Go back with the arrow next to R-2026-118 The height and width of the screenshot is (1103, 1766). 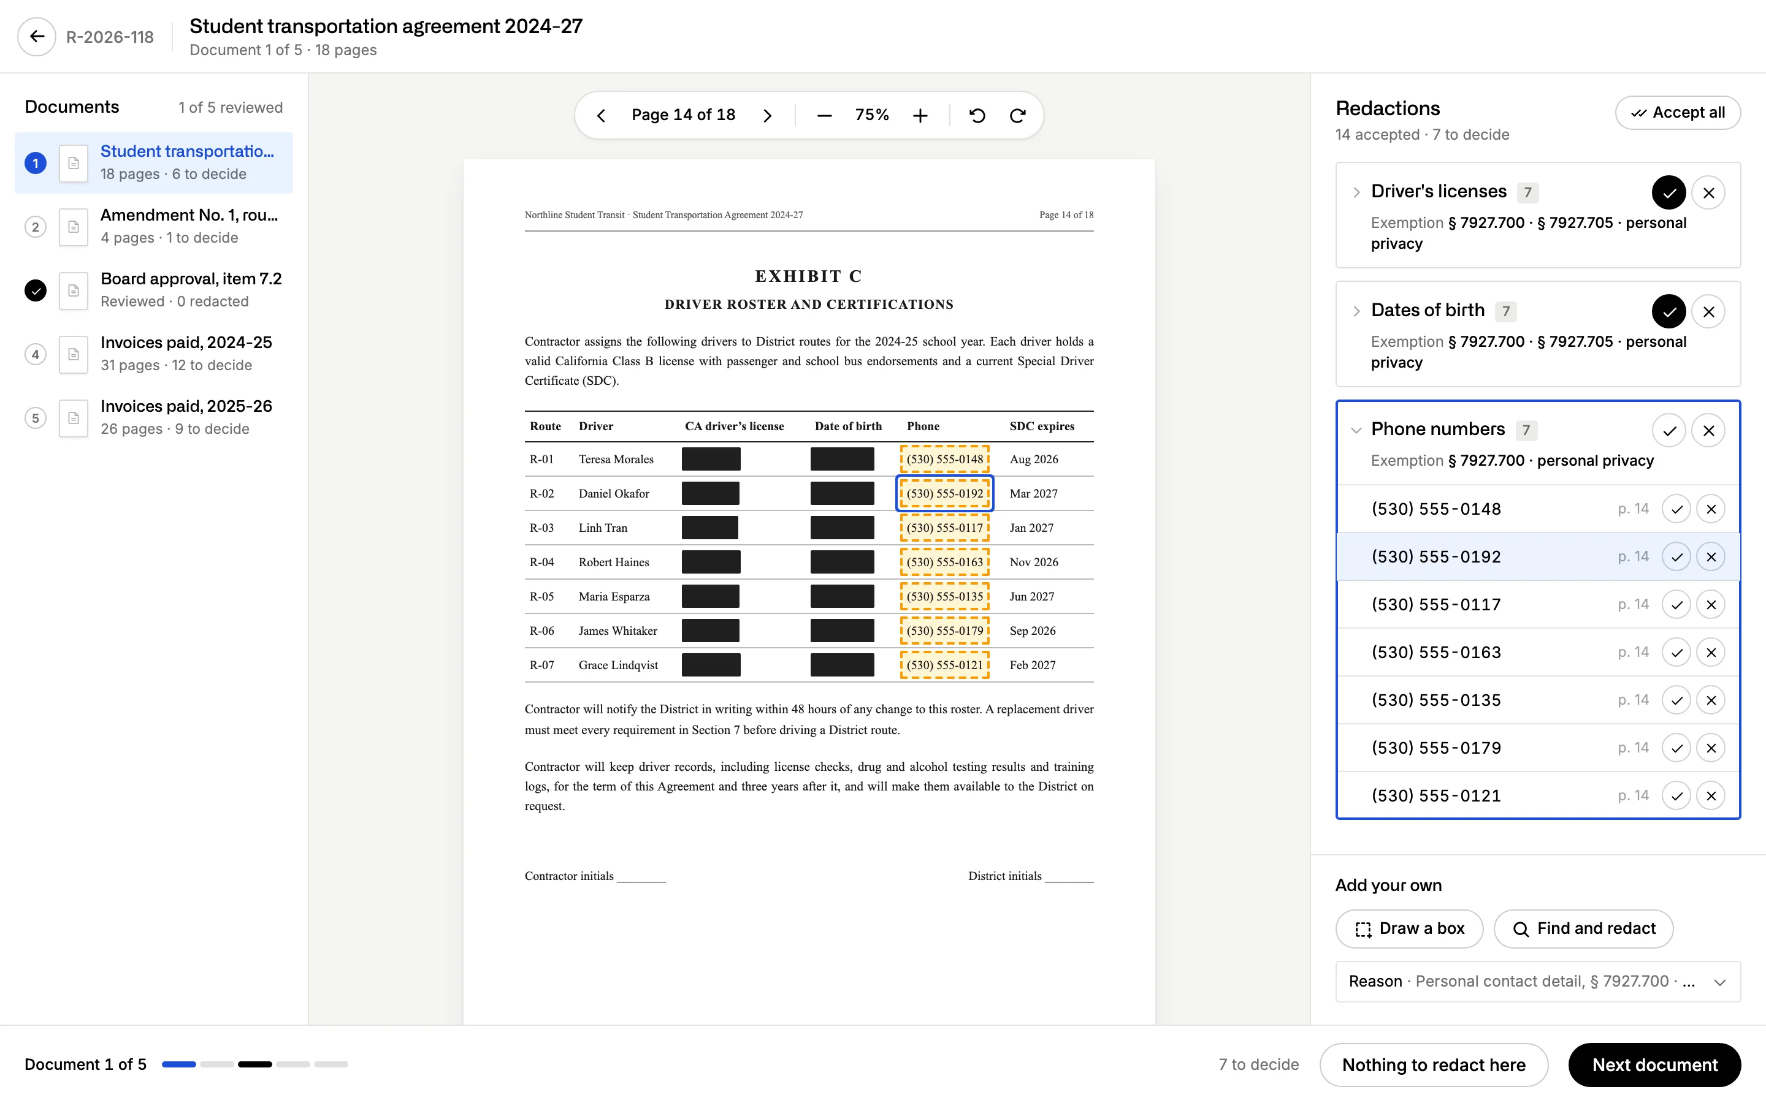click(x=37, y=37)
